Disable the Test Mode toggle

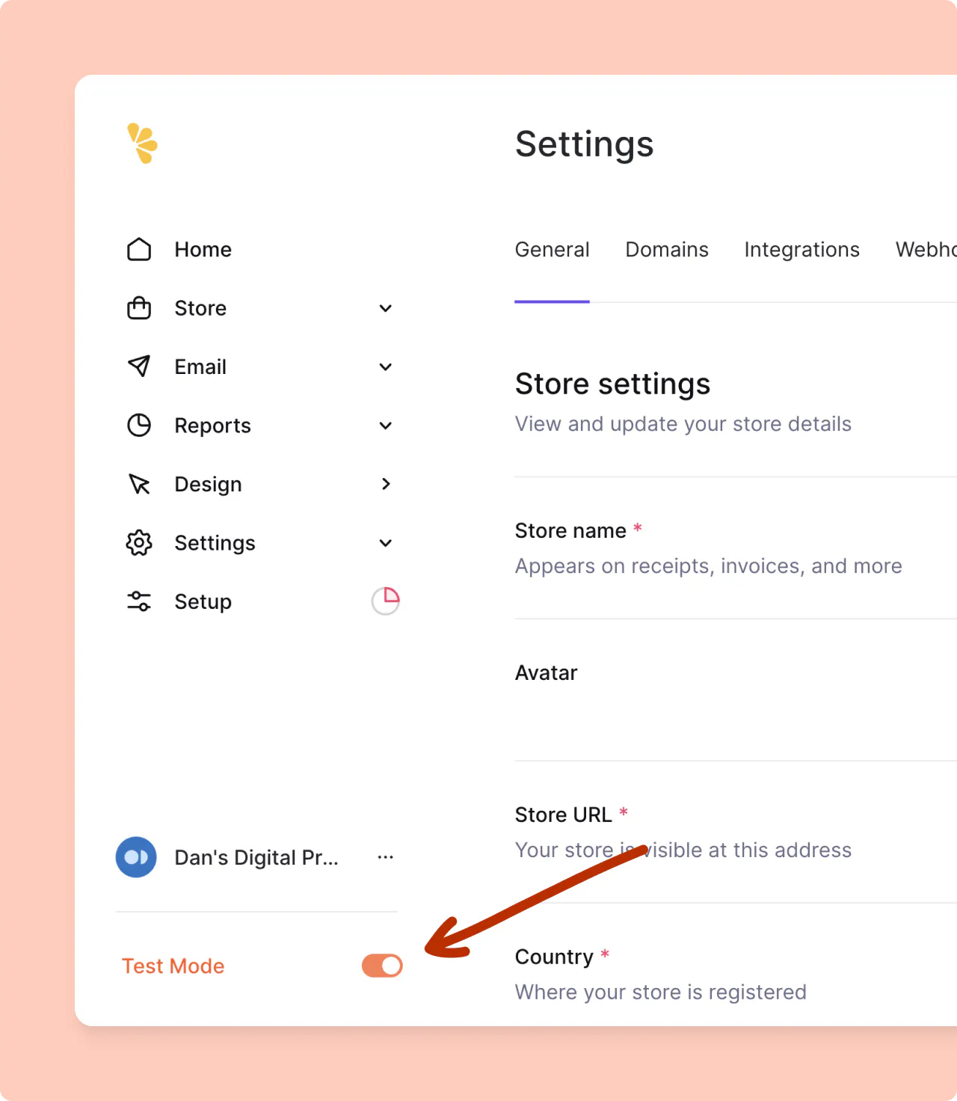click(382, 966)
